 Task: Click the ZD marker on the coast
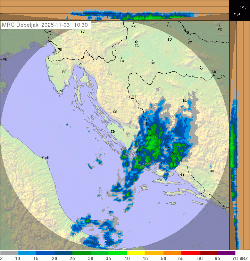[x=109, y=132]
